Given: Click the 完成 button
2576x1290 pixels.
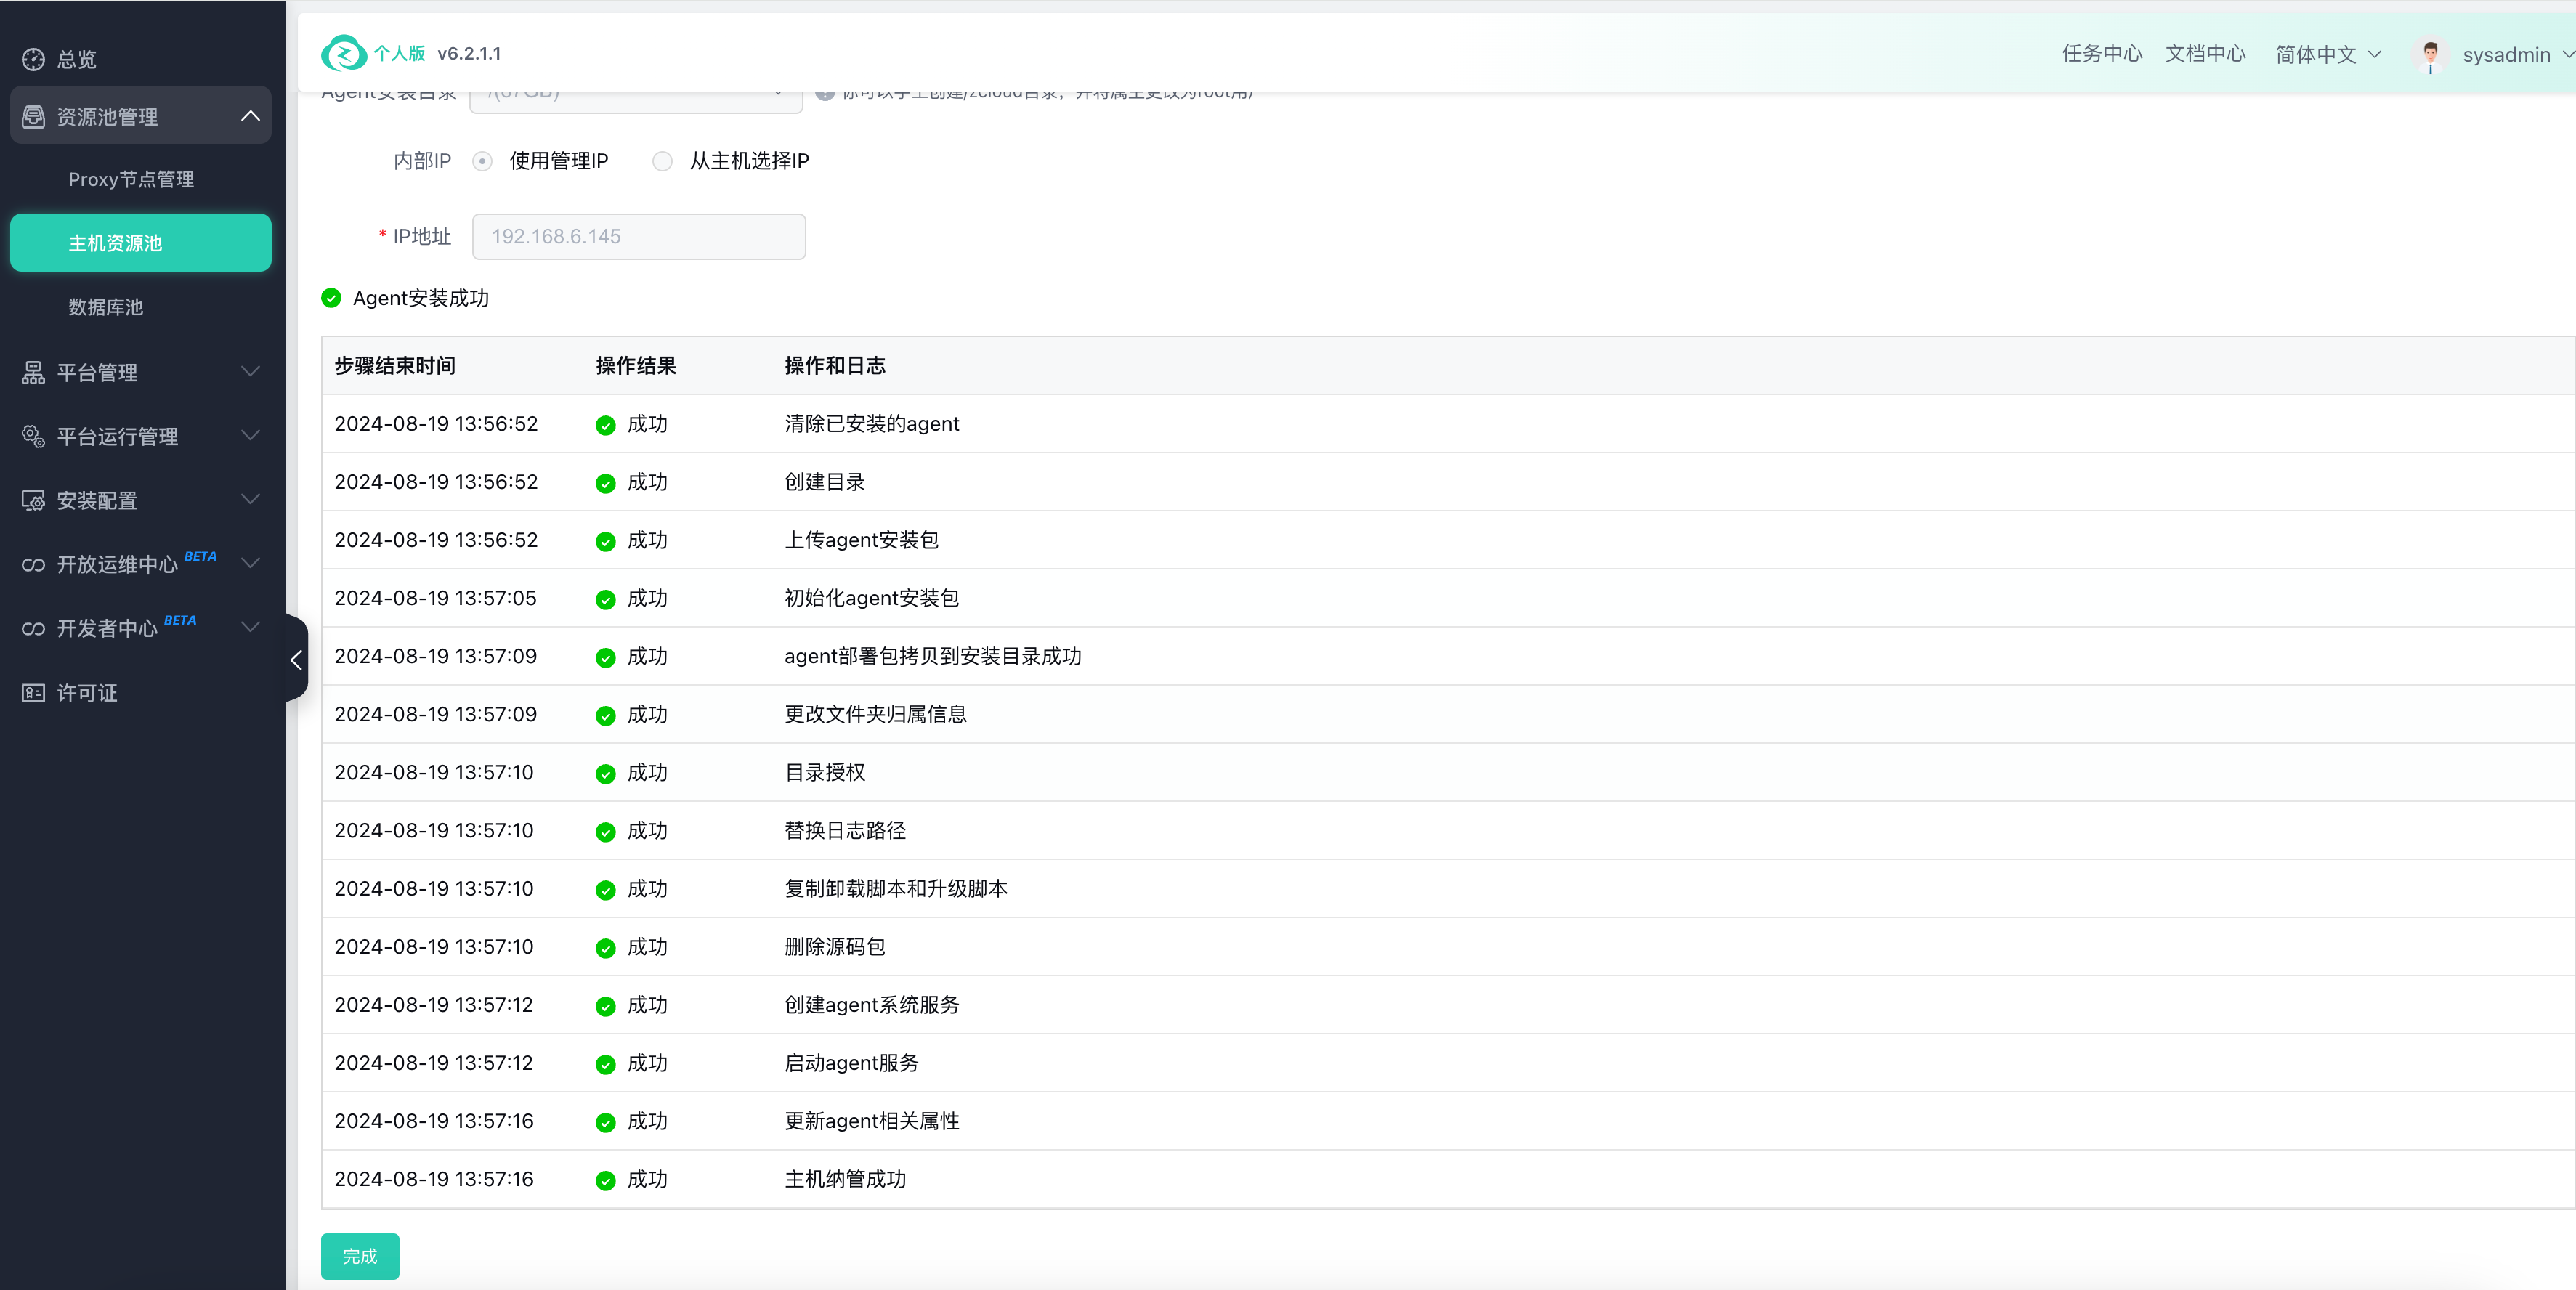Looking at the screenshot, I should (x=360, y=1256).
